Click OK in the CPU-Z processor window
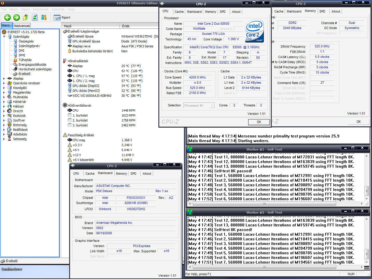 click(259, 122)
